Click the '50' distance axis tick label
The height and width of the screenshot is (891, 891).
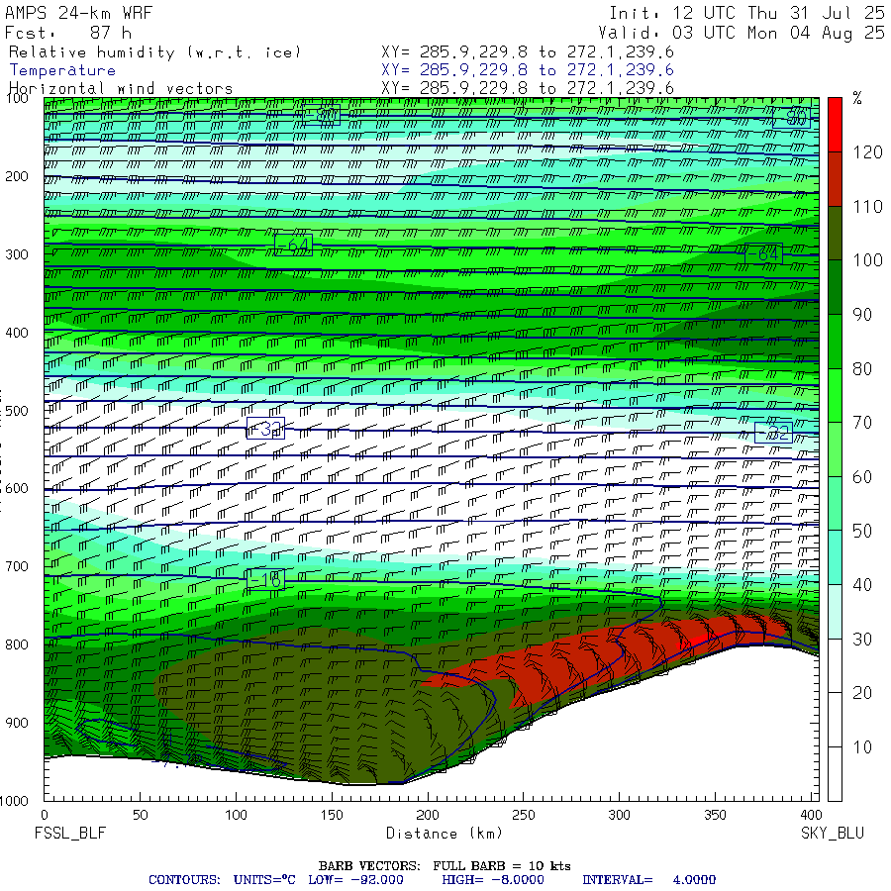point(140,815)
